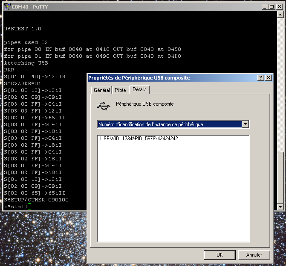Image resolution: width=286 pixels, height=266 pixels.
Task: Open the Pilote tab
Action: click(120, 90)
